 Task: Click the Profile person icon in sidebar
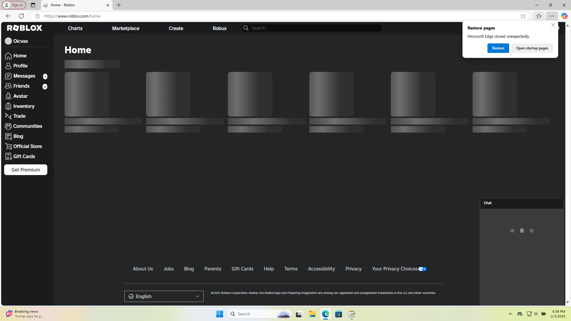(8, 66)
